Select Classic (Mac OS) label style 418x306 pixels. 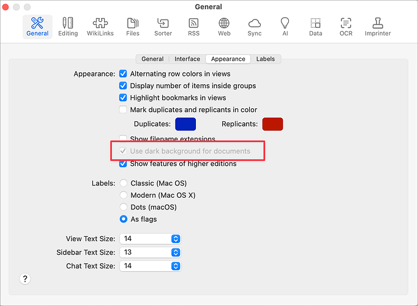pyautogui.click(x=124, y=183)
